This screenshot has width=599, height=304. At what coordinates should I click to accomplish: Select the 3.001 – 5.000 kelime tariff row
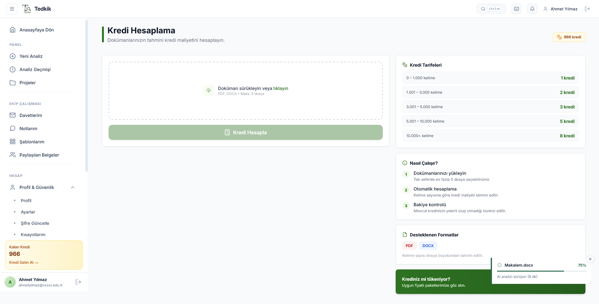[x=490, y=107]
